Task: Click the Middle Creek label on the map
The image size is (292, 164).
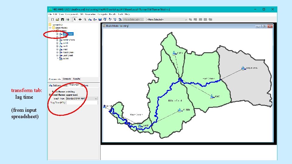Action: point(175,101)
